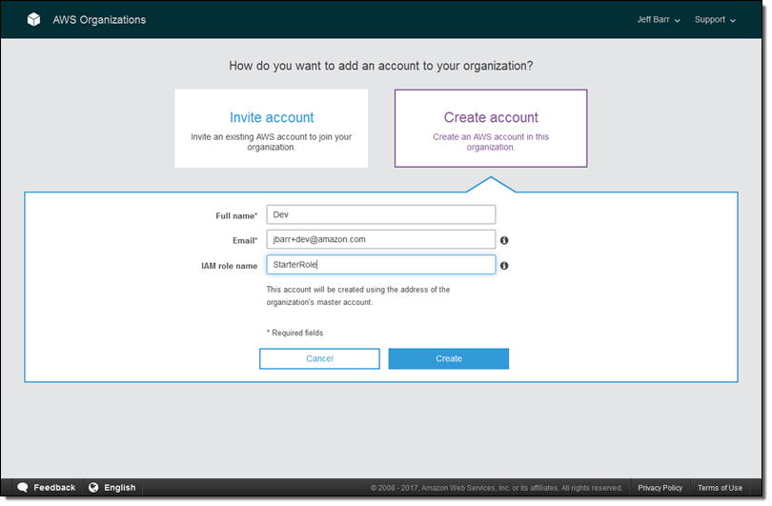Click the Invite an existing AWS account description
This screenshot has width=772, height=506.
coord(271,142)
